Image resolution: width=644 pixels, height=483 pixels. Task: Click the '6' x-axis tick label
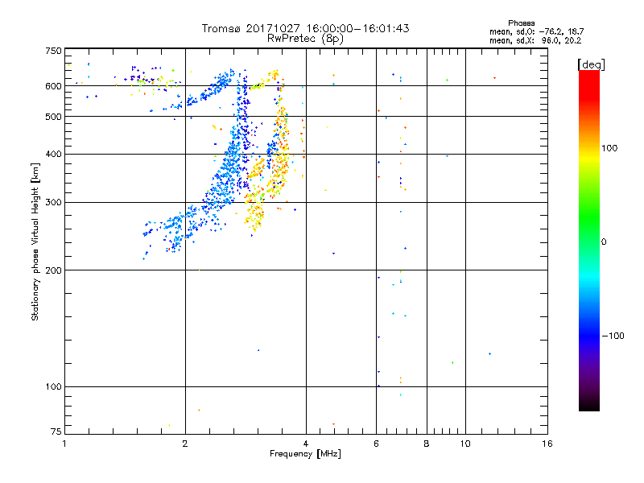(x=376, y=444)
